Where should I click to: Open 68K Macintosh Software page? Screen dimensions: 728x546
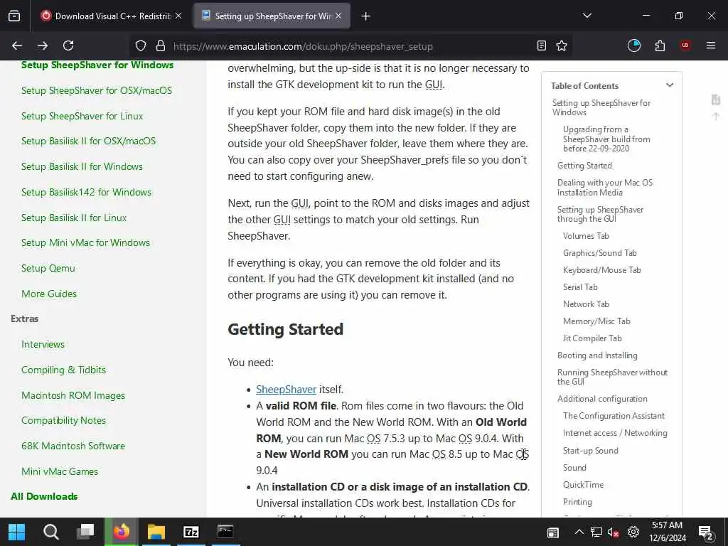pyautogui.click(x=73, y=446)
